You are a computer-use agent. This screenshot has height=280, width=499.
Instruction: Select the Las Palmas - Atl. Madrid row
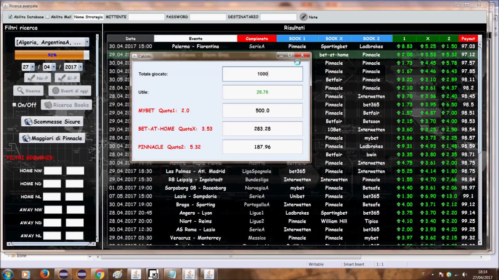[x=292, y=171]
